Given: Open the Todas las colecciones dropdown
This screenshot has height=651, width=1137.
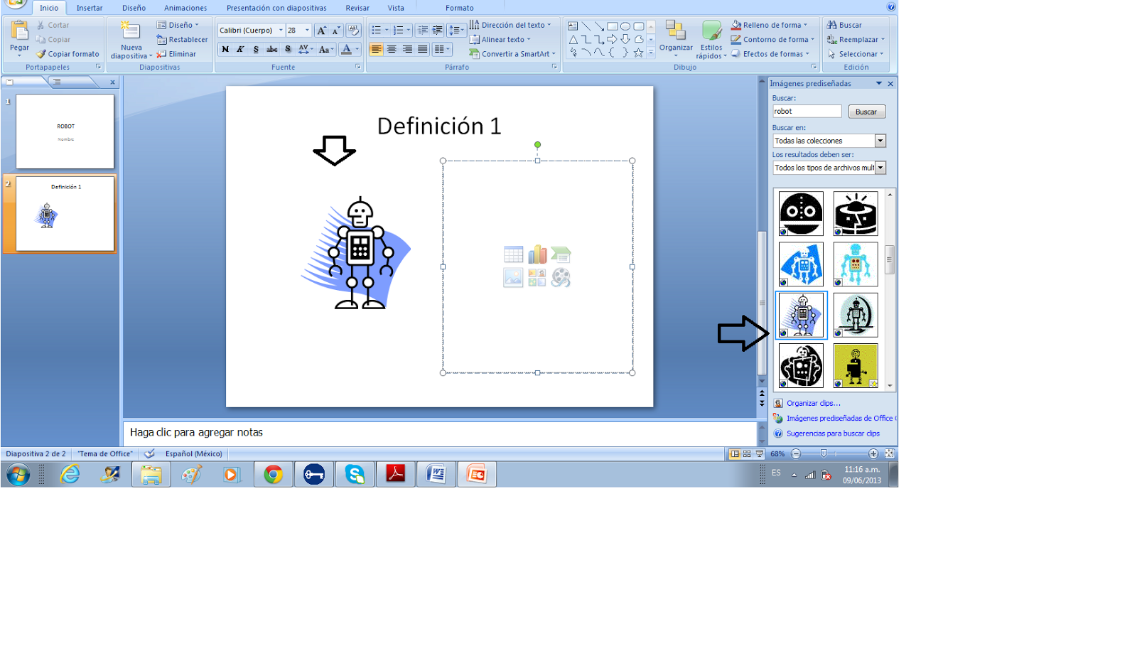Looking at the screenshot, I should click(x=881, y=140).
